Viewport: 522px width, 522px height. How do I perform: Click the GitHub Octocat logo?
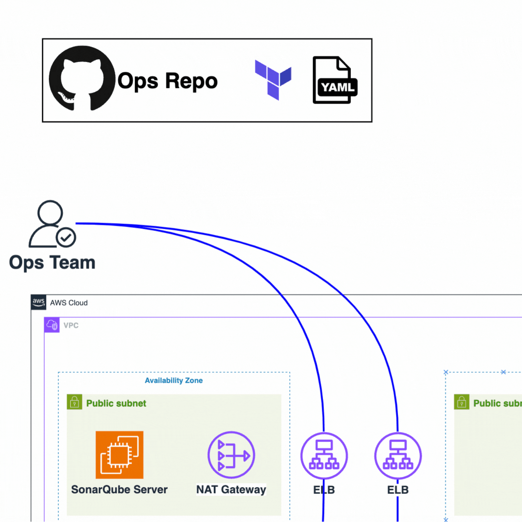(x=82, y=78)
